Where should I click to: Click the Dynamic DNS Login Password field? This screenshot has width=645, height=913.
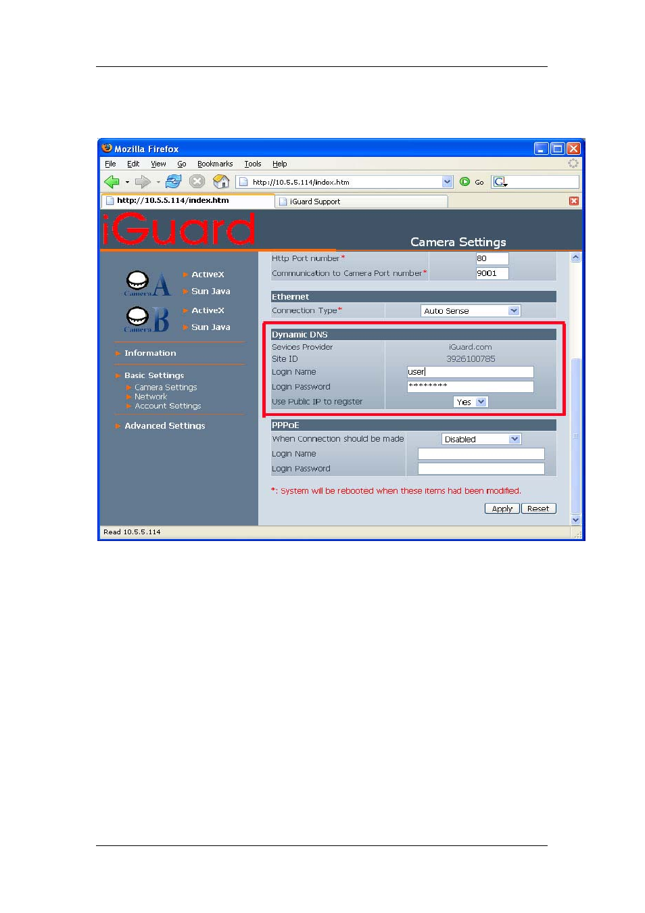coord(471,387)
